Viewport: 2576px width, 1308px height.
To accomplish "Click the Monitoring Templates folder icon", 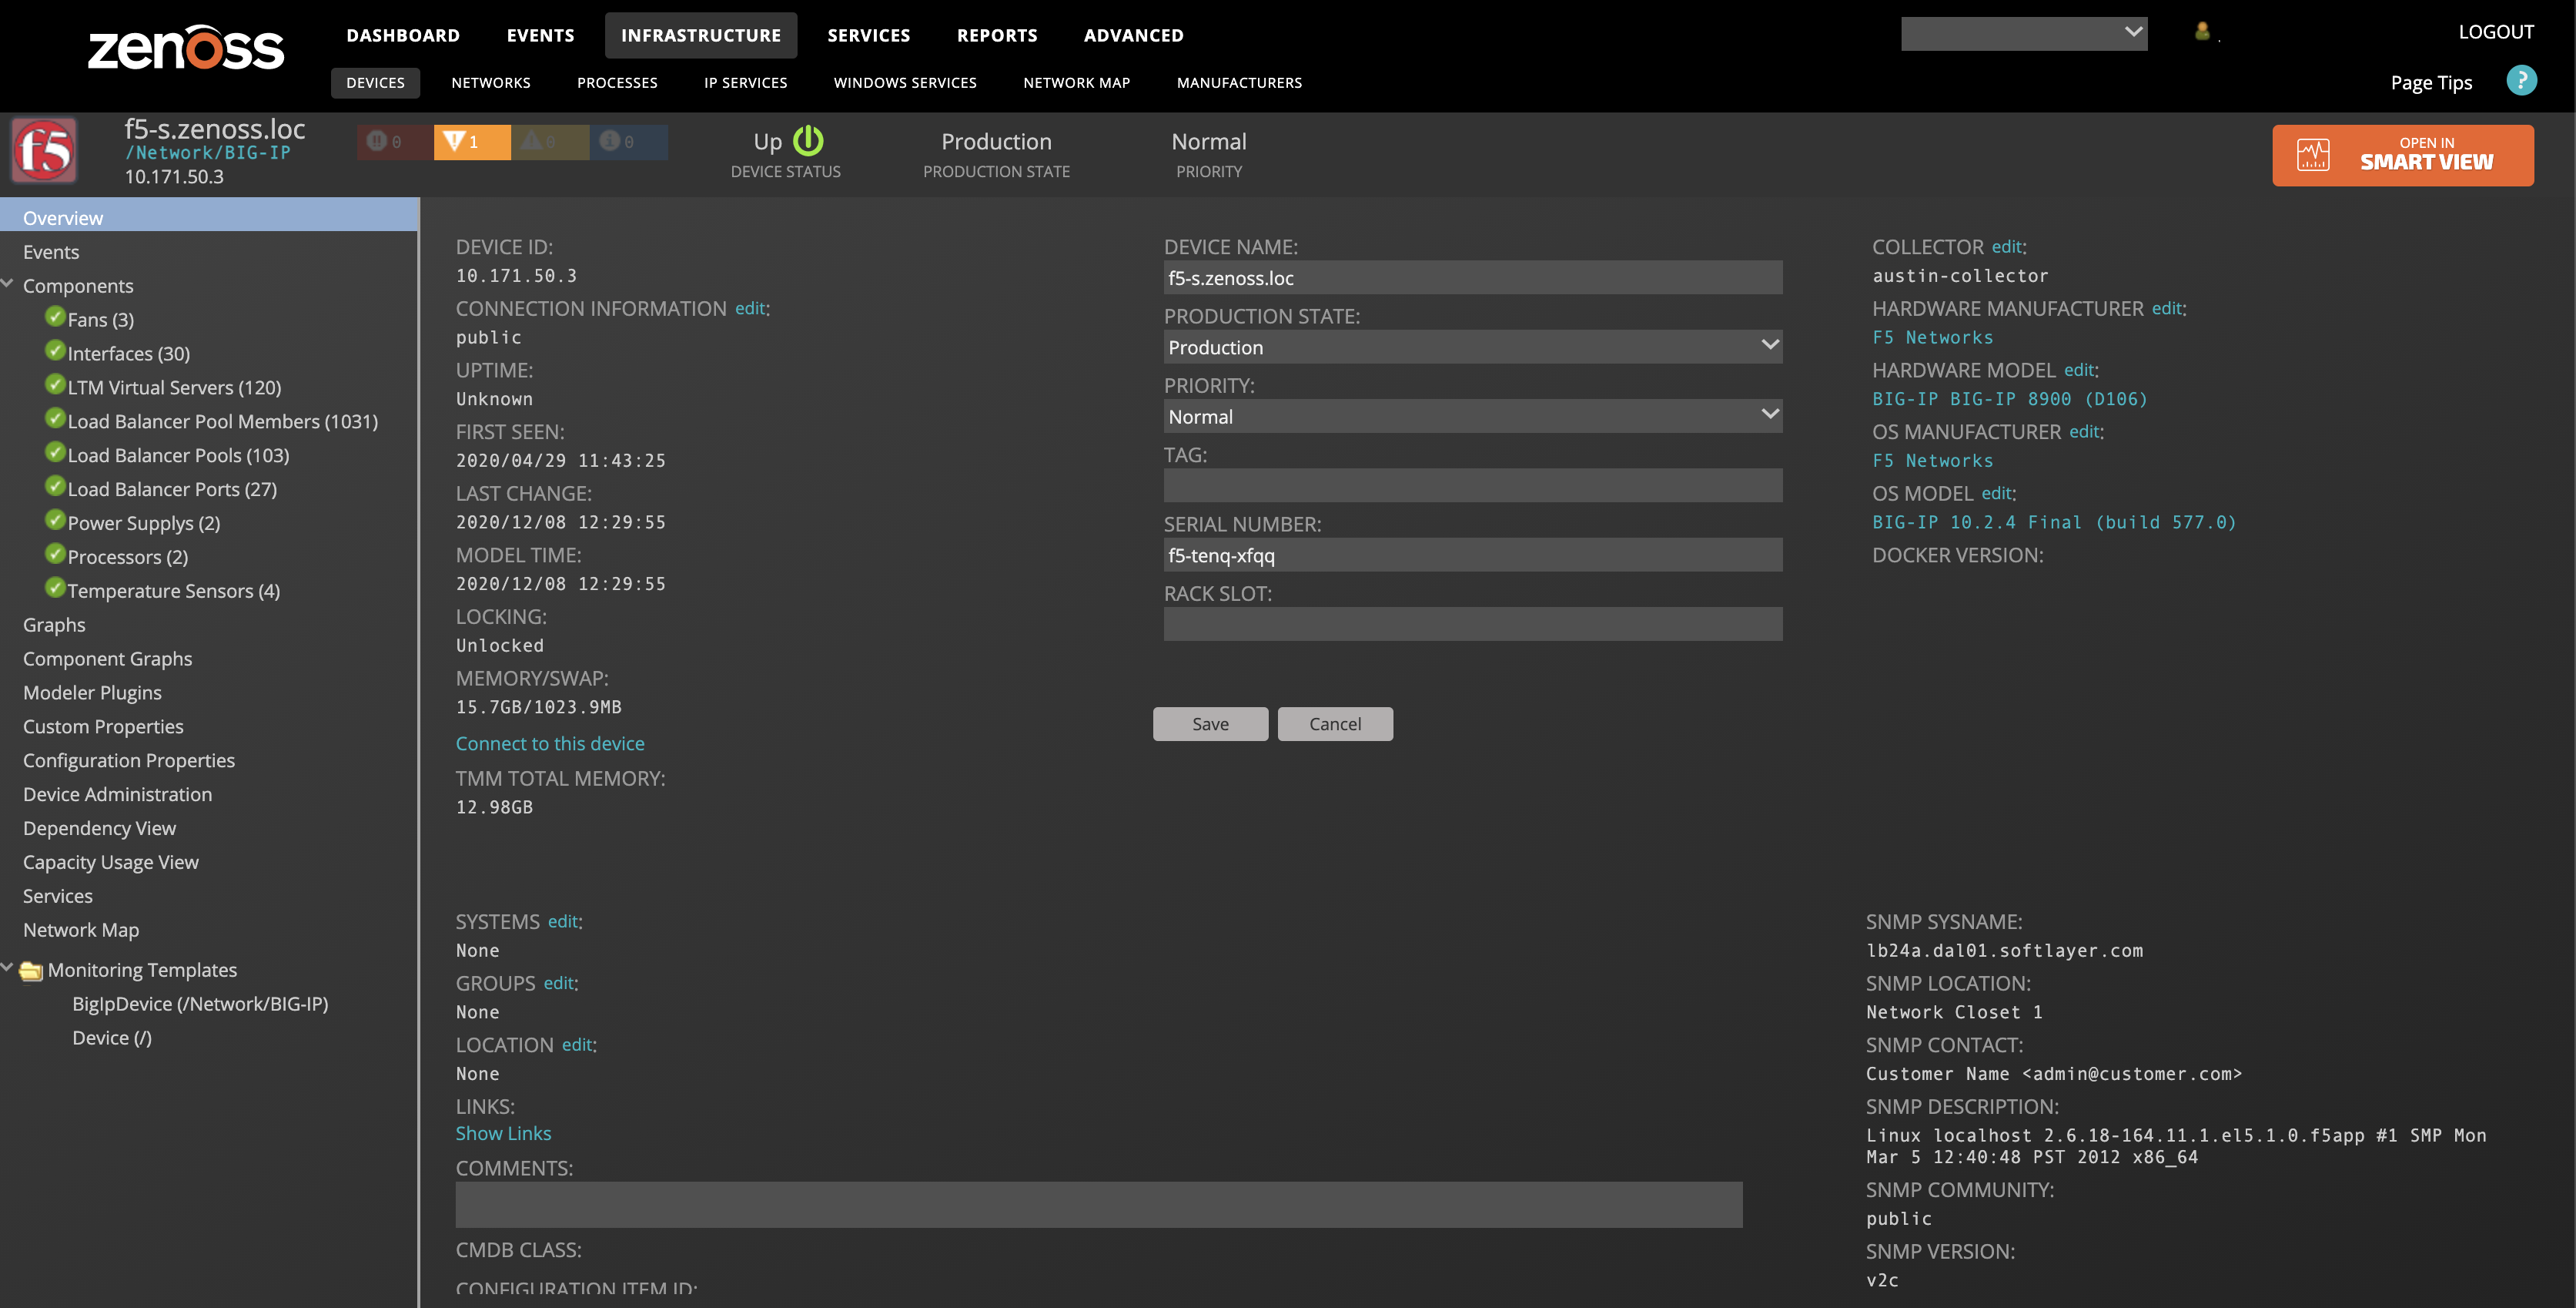I will tap(32, 971).
